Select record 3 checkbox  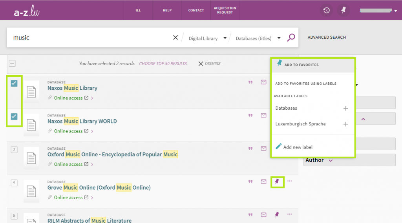(x=14, y=150)
